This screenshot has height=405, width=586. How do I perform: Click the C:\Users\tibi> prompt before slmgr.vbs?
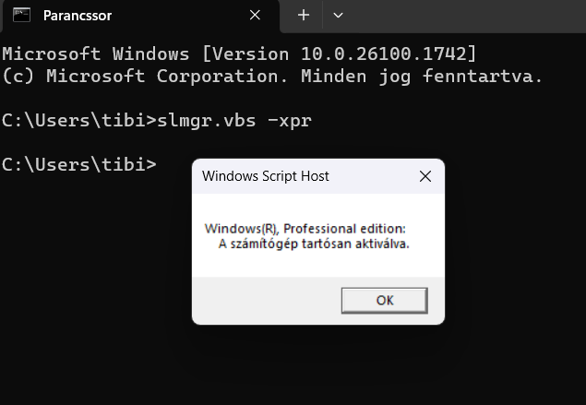79,121
